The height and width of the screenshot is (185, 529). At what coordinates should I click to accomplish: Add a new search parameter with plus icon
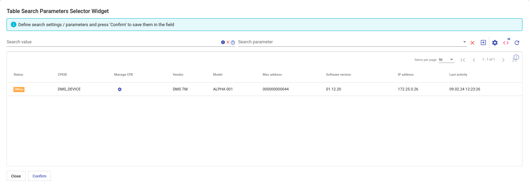[x=483, y=43]
